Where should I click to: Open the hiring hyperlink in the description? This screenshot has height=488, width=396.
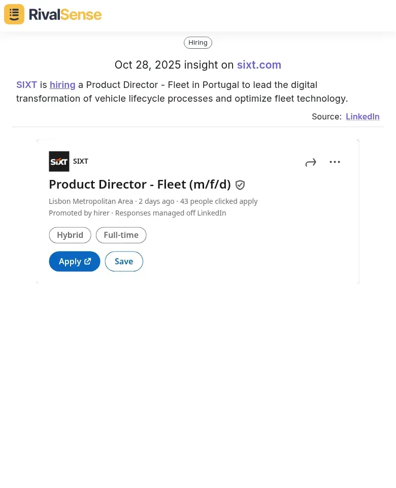(62, 84)
